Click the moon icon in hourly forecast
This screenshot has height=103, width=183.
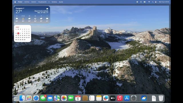coord(35,18)
